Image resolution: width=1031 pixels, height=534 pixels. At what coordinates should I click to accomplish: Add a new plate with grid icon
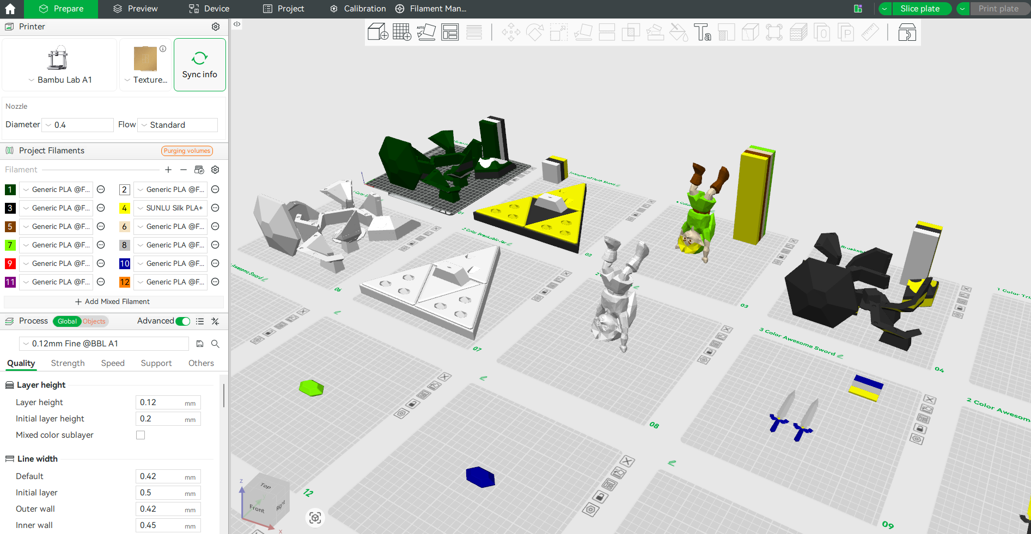pos(402,32)
